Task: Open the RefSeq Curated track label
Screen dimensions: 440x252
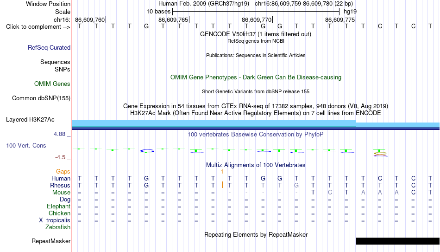Action: coord(49,47)
